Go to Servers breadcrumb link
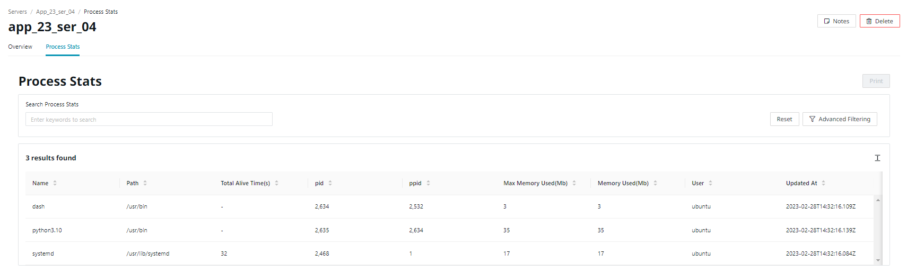 tap(18, 12)
